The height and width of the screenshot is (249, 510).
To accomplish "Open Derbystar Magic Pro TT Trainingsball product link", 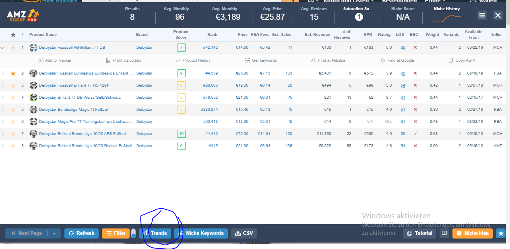I will click(x=86, y=122).
